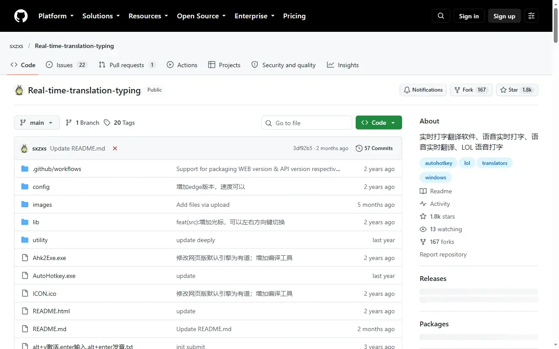The width and height of the screenshot is (559, 349).
Task: Expand the Solutions menu
Action: (101, 16)
